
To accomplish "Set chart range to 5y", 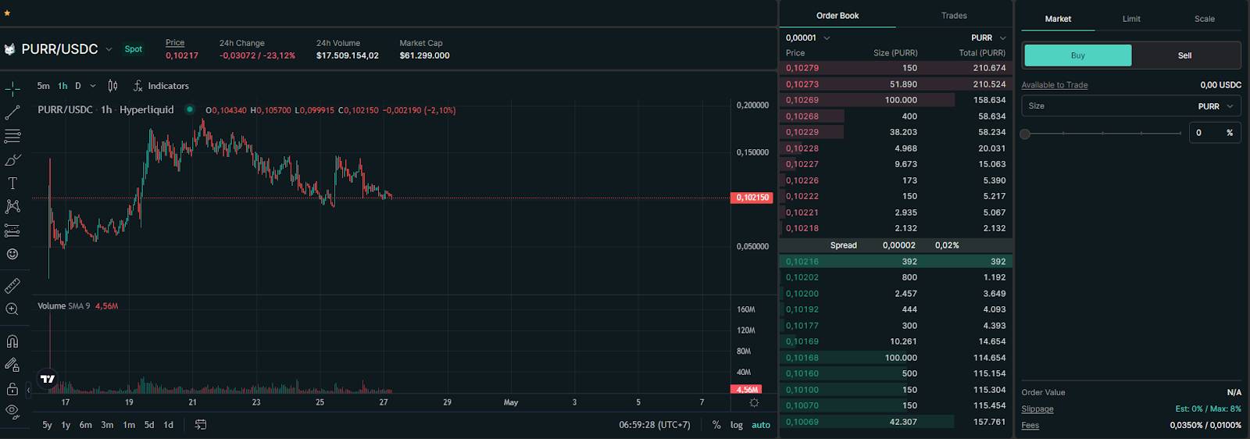I will [x=47, y=425].
